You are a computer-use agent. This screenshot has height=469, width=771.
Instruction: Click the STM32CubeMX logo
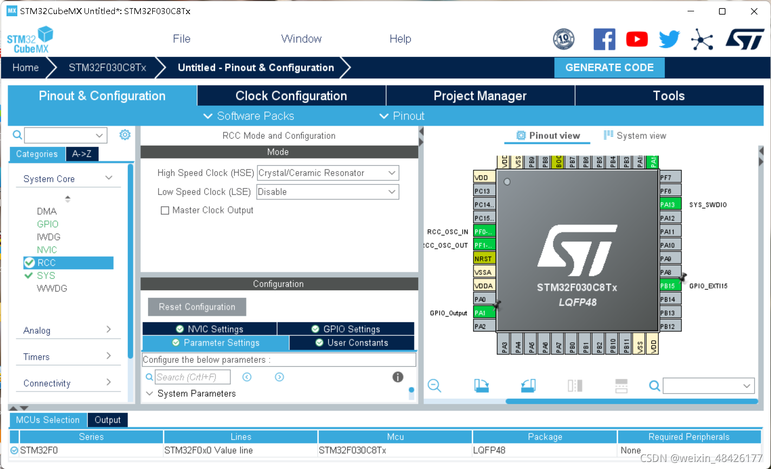30,40
